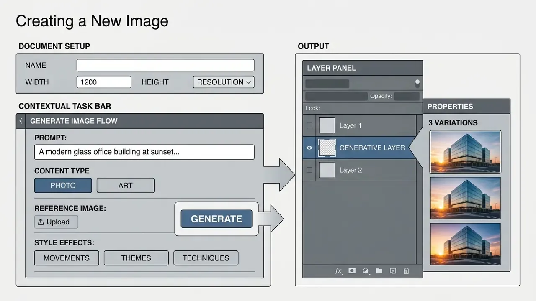Open the TECHNIQUES style effects
The height and width of the screenshot is (301, 536).
coord(206,258)
